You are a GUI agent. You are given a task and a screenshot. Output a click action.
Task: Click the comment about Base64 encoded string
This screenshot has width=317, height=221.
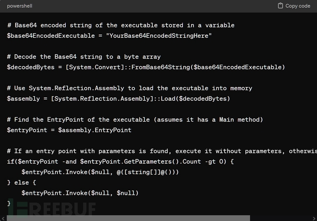click(121, 25)
